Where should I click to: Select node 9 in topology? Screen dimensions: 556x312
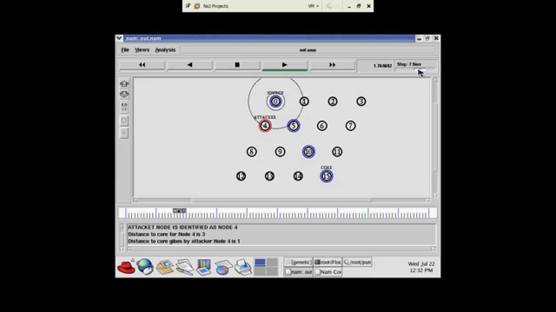pos(280,152)
